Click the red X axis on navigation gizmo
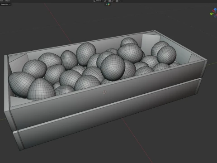217x163 pixels. coord(213,10)
